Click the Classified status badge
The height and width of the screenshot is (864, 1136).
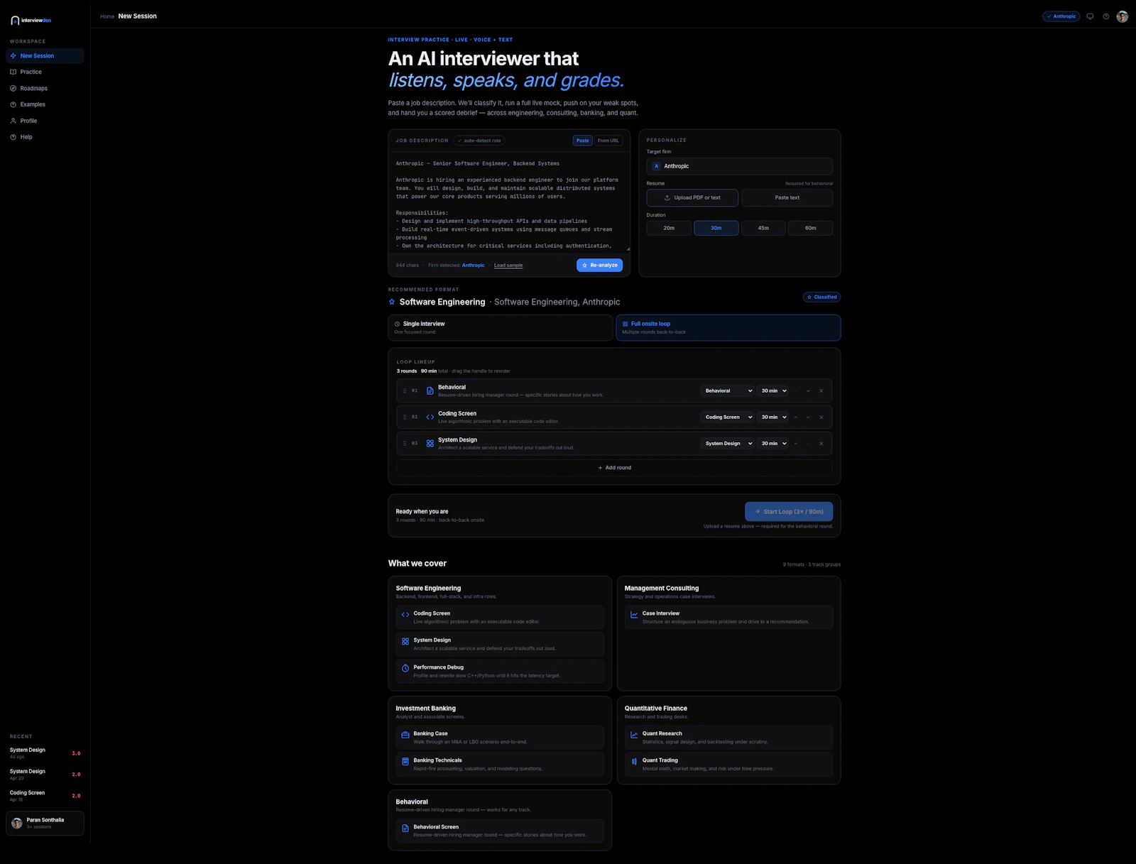point(821,297)
